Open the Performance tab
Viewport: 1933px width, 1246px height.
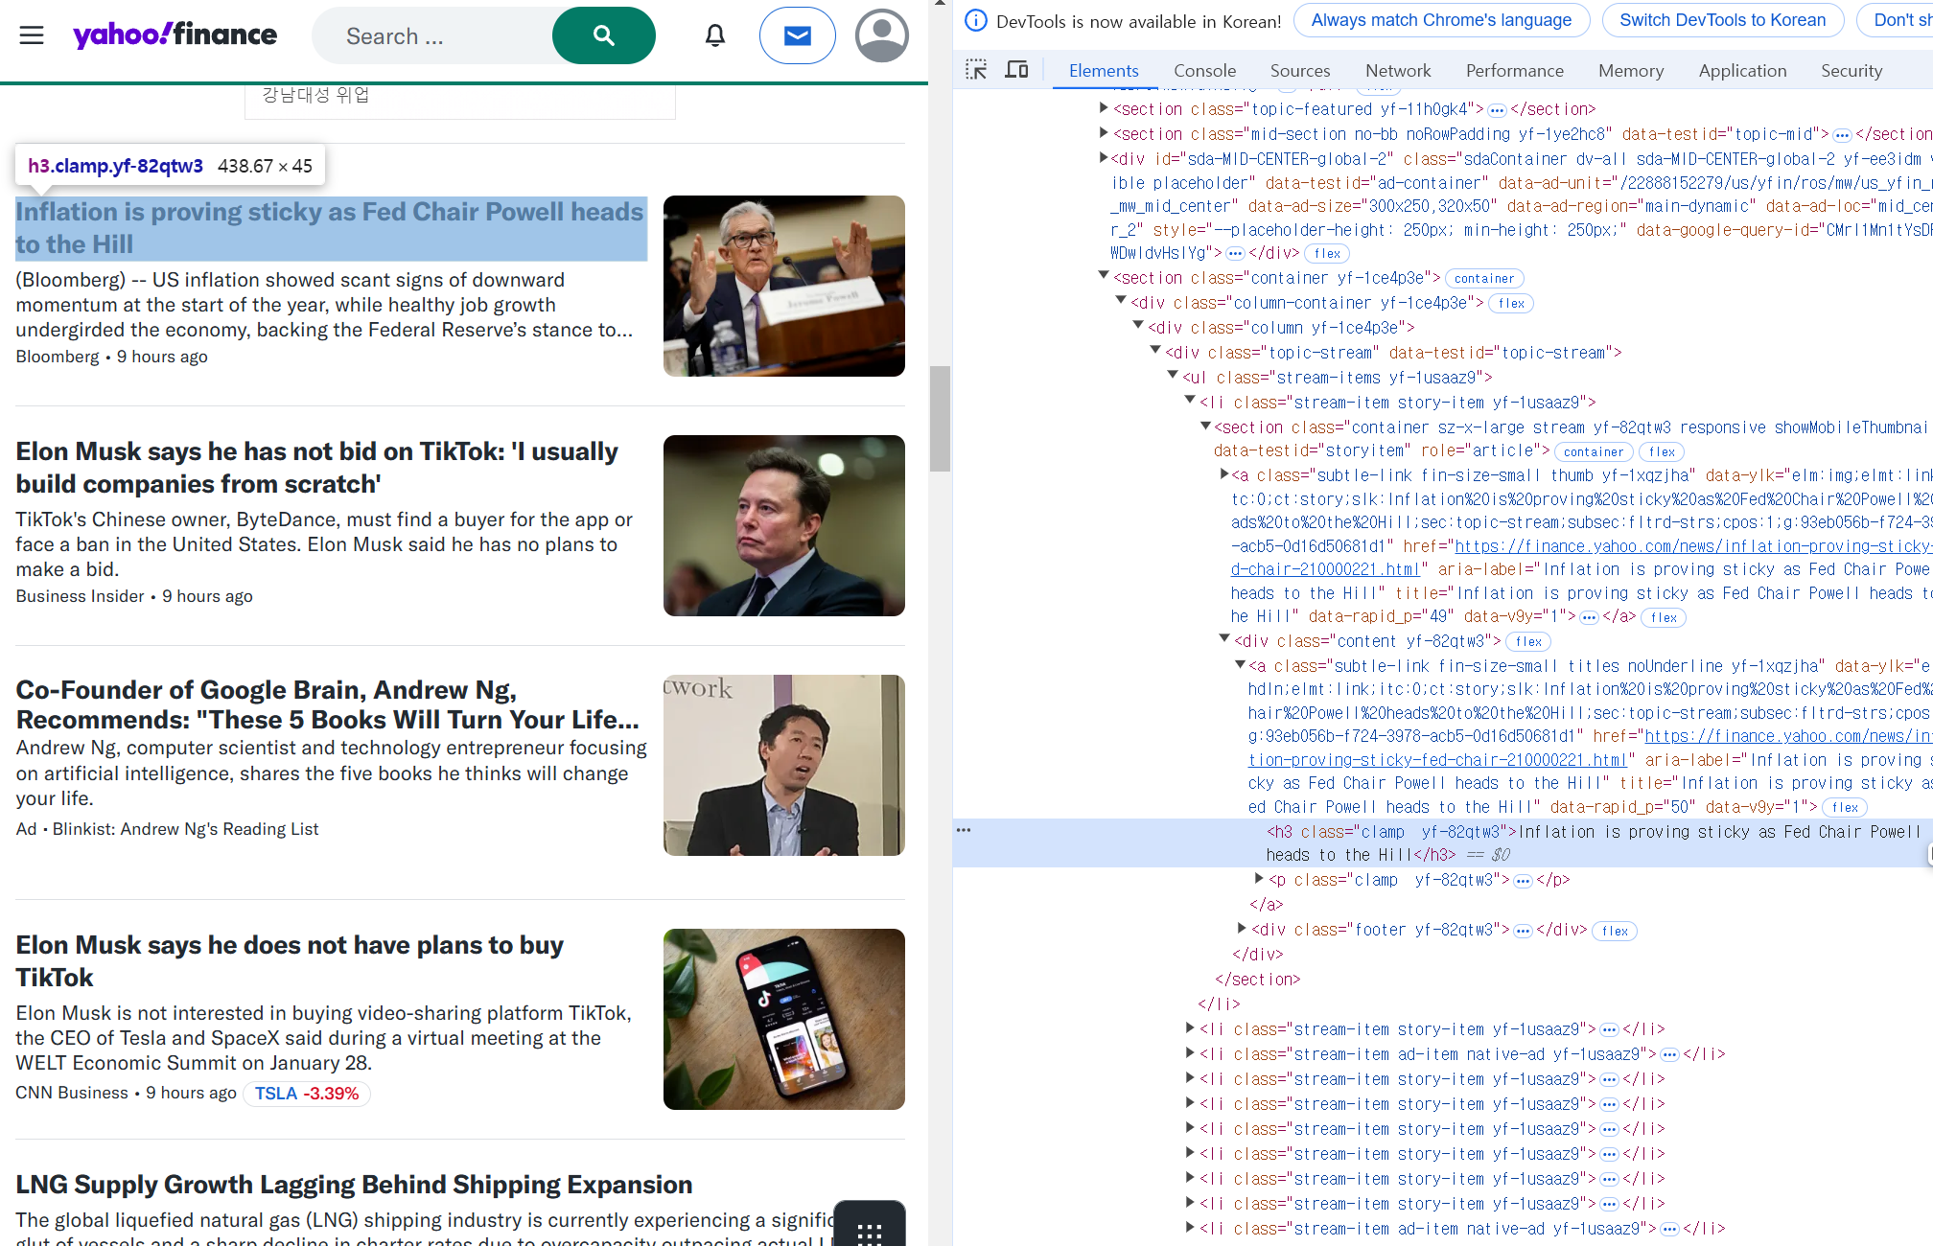pyautogui.click(x=1514, y=70)
